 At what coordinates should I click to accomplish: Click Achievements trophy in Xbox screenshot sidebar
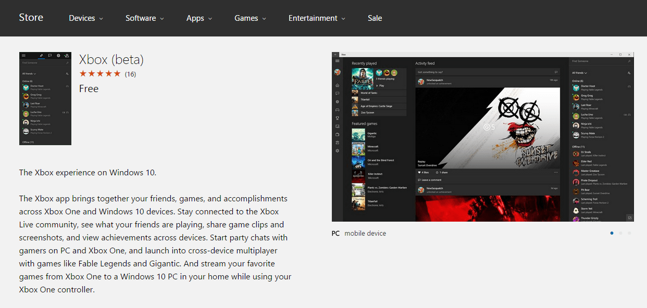pos(338,118)
